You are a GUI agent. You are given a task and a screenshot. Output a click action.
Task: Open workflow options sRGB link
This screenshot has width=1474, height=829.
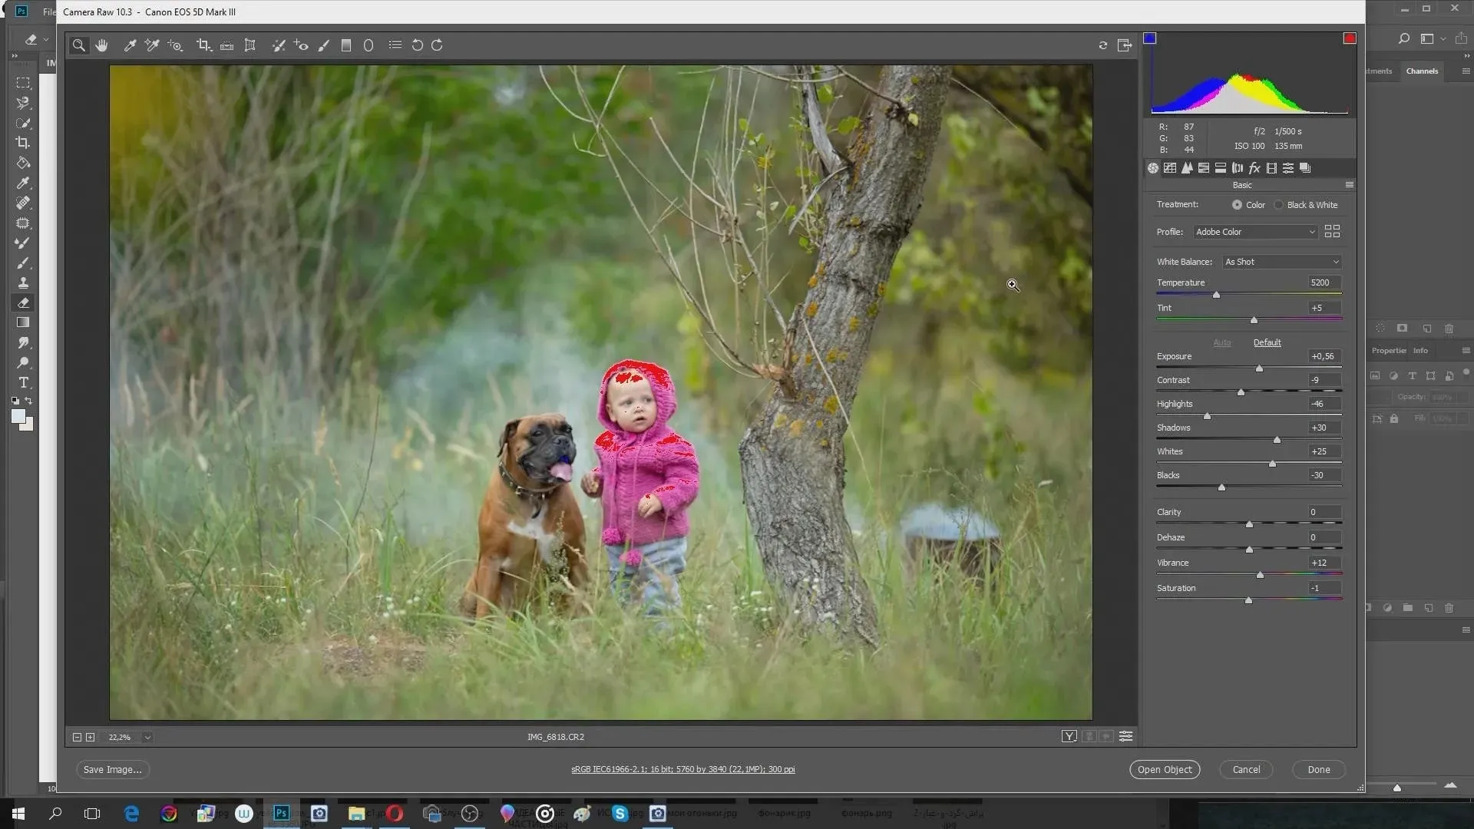[682, 769]
